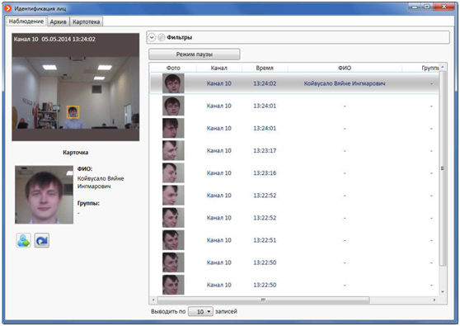The image size is (460, 326).
Task: Click the Выводить по label
Action: (x=168, y=312)
